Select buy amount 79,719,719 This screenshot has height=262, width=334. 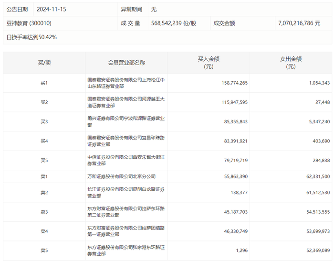pyautogui.click(x=236, y=160)
